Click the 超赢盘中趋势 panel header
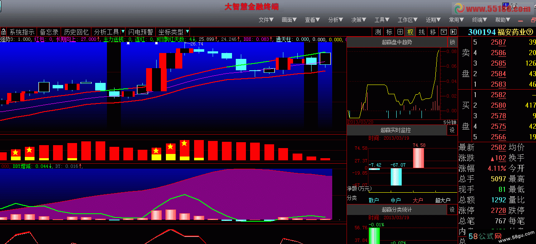536x244 pixels. pyautogui.click(x=397, y=42)
